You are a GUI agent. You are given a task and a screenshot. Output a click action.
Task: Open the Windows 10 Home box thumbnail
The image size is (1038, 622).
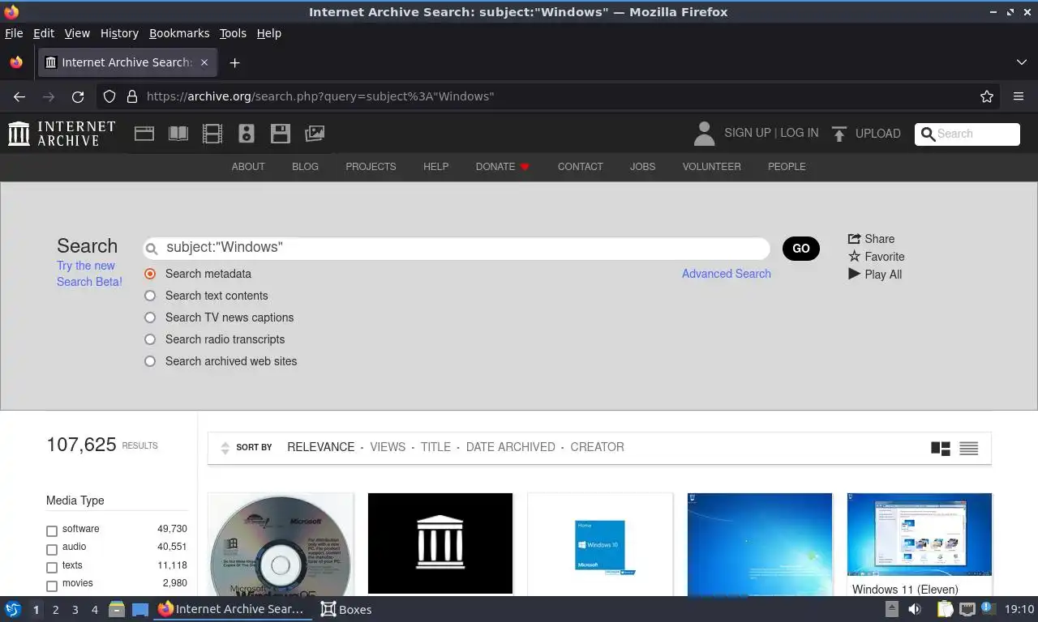click(600, 544)
